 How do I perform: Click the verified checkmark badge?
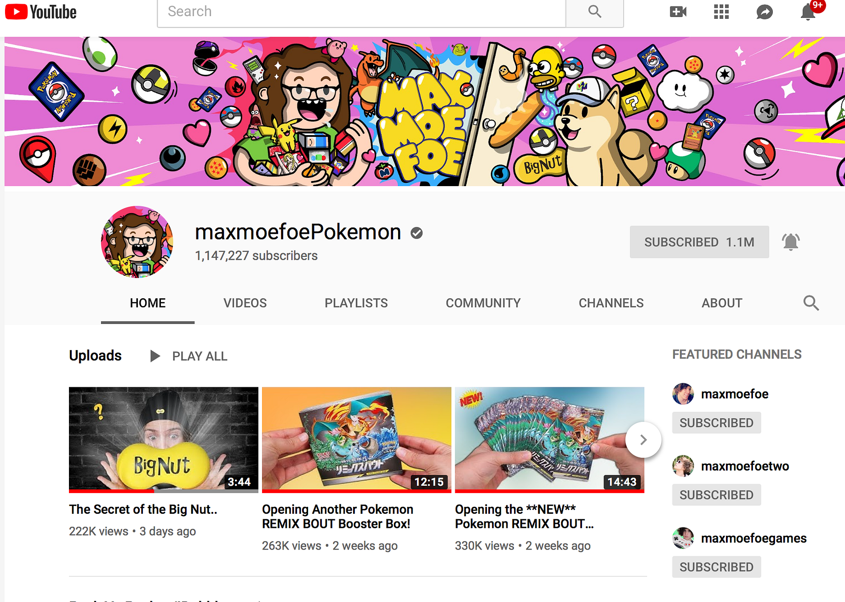coord(417,233)
